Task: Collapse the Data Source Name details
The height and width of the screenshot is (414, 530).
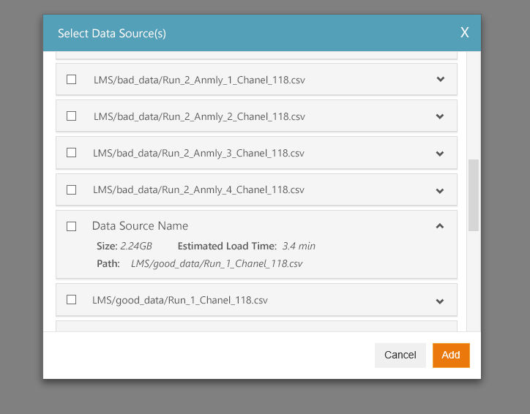Action: (x=440, y=226)
